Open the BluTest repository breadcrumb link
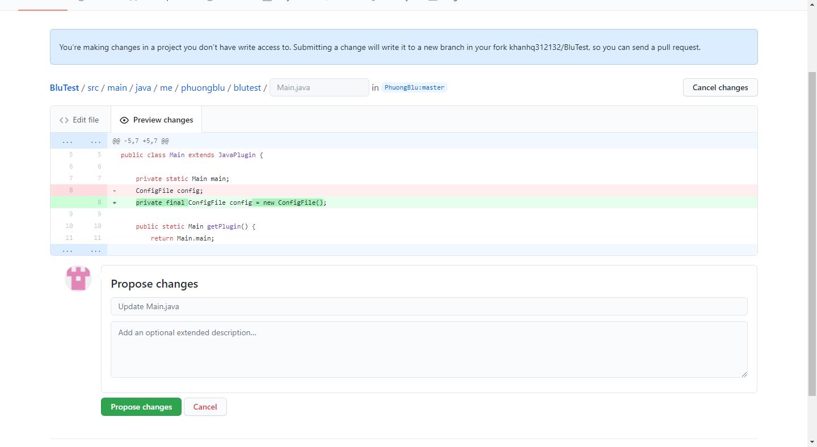 click(64, 88)
